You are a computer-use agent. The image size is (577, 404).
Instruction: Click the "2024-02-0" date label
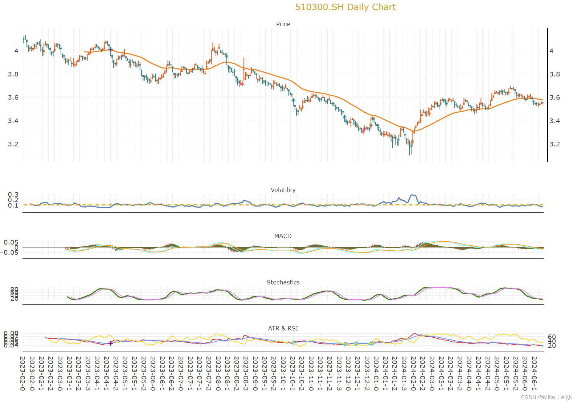coord(413,374)
